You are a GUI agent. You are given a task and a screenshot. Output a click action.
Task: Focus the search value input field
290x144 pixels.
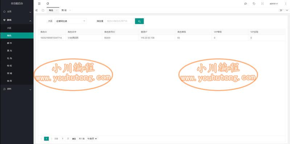point(119,21)
